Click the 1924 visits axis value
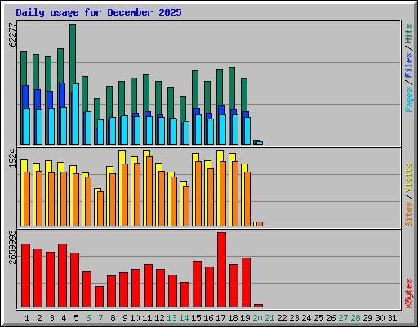The height and width of the screenshot is (327, 418). (12, 159)
